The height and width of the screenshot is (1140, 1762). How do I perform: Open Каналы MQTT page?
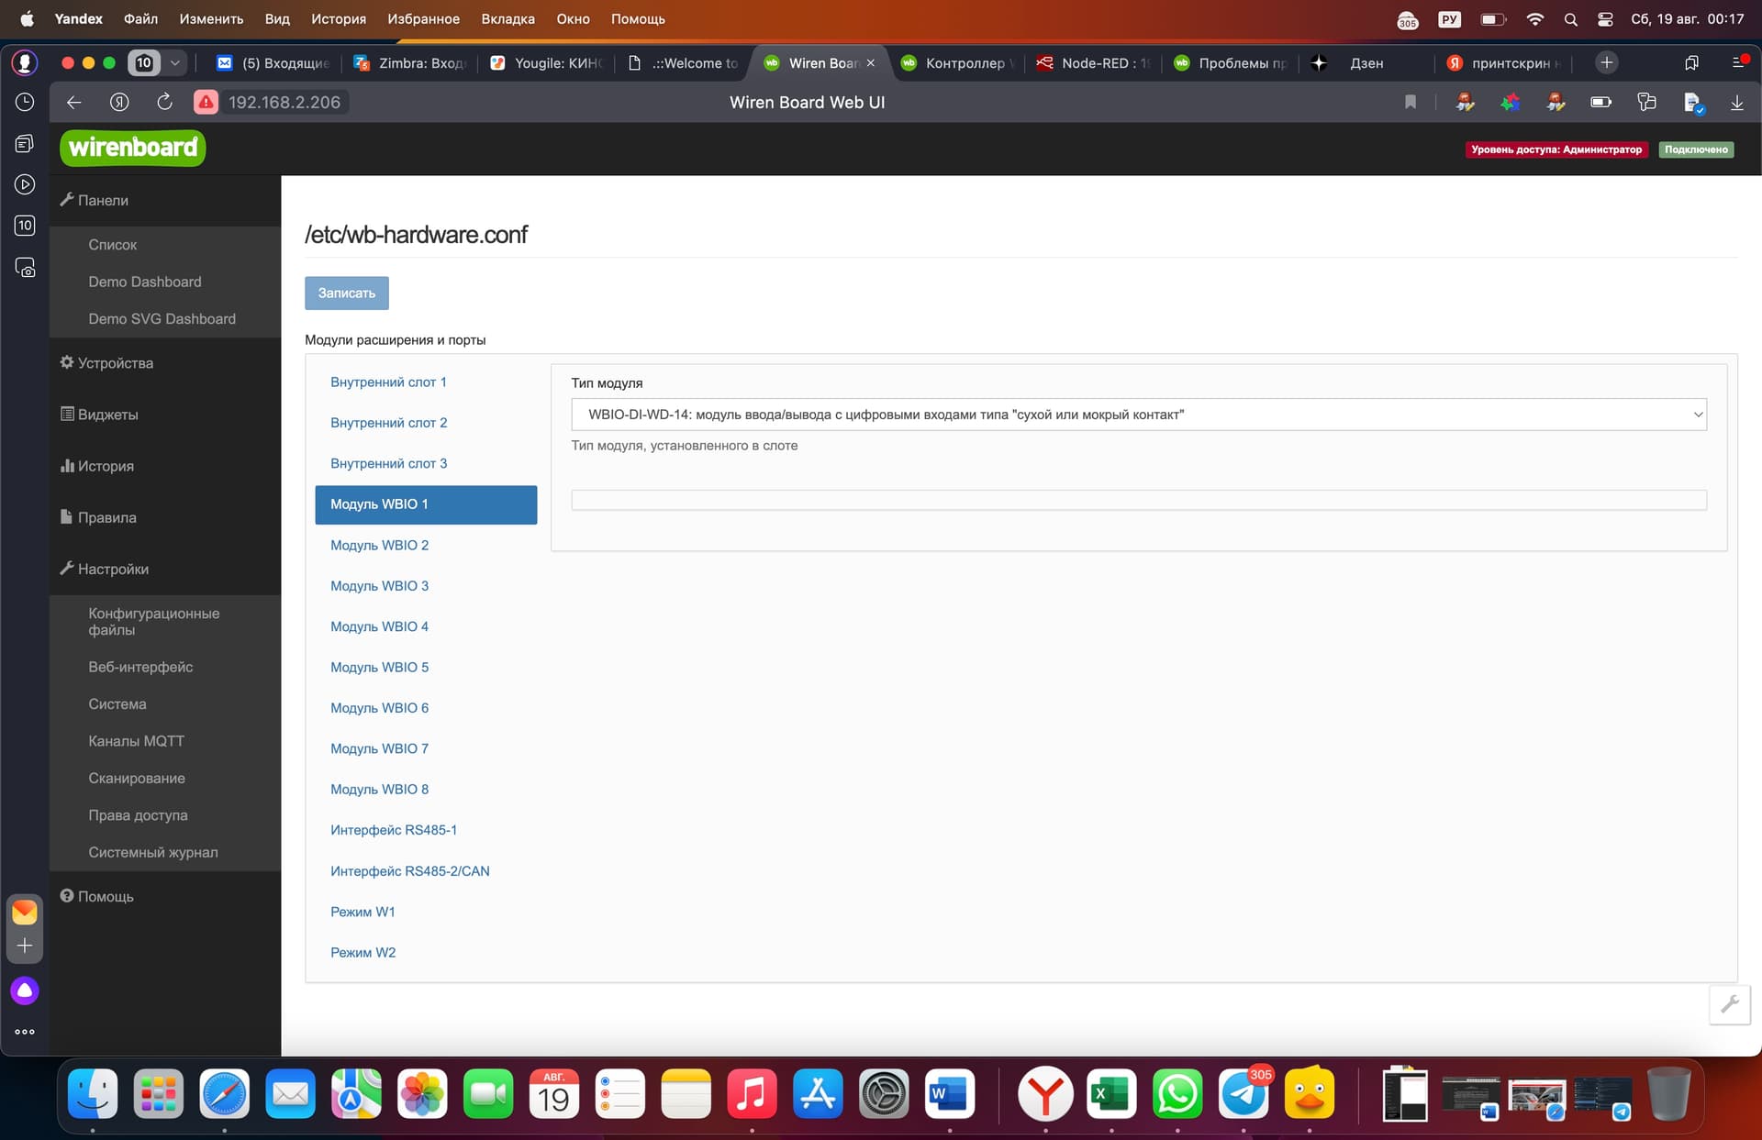tap(136, 741)
